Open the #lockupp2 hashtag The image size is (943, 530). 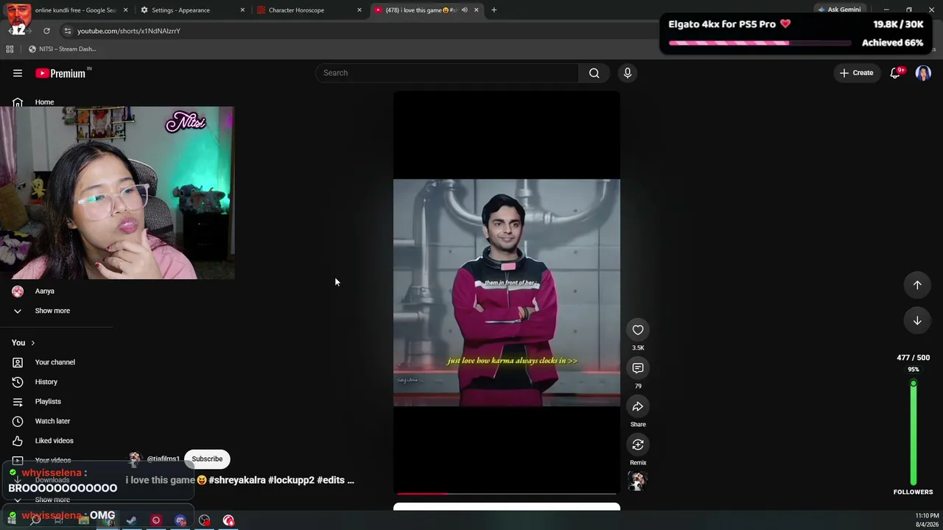click(291, 481)
